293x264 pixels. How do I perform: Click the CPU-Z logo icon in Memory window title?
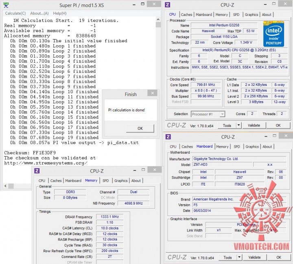pyautogui.click(x=37, y=171)
